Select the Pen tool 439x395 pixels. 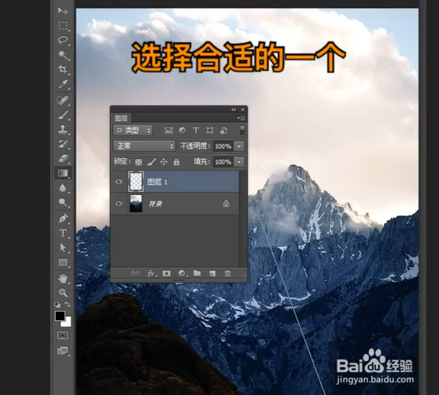(x=63, y=219)
